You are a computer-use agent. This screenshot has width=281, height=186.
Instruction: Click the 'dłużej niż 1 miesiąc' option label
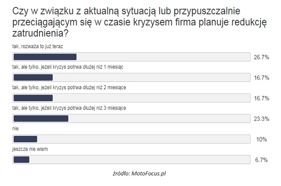(x=68, y=67)
